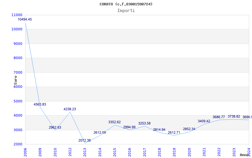The height and width of the screenshot is (158, 252).
Task: Click the x-axis year 2012
Action: click(x=70, y=152)
